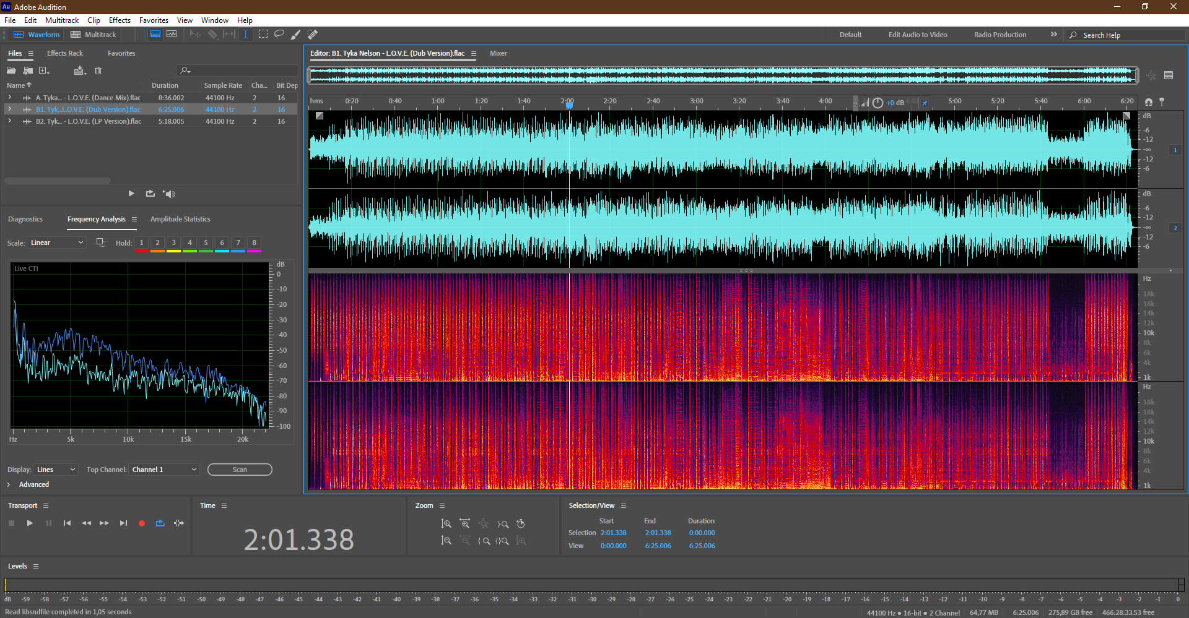This screenshot has width=1189, height=618.
Task: Select the Marquee Selection tool
Action: [x=263, y=35]
